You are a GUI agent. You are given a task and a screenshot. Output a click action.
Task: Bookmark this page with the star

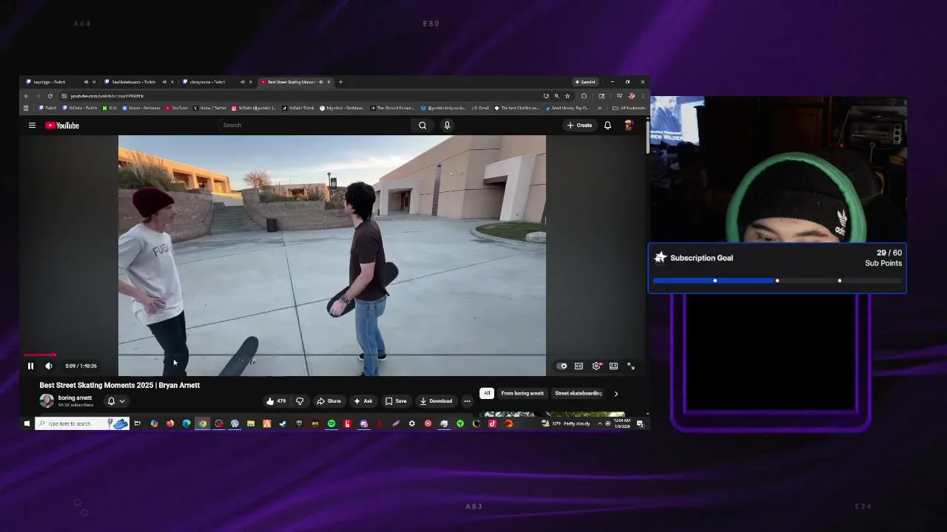[567, 96]
